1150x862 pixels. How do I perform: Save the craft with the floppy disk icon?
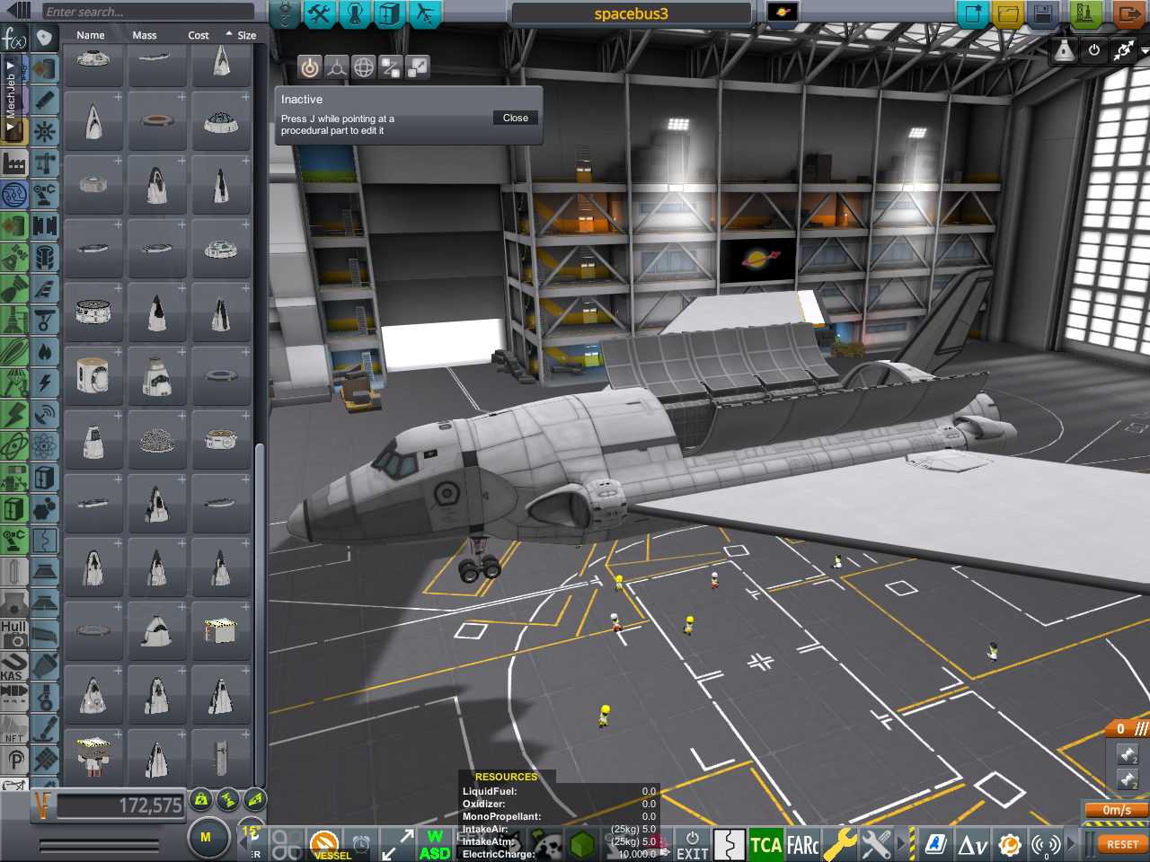1043,14
